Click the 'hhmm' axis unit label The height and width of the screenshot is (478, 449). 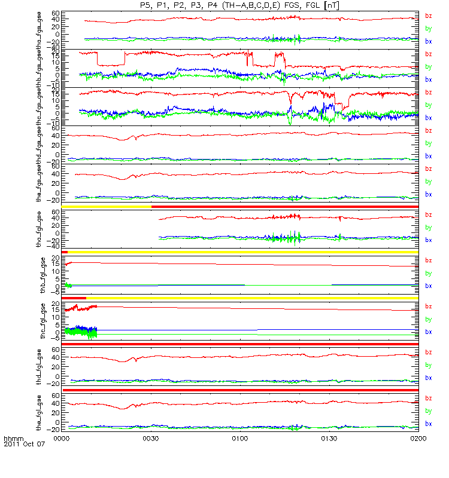pyautogui.click(x=13, y=439)
